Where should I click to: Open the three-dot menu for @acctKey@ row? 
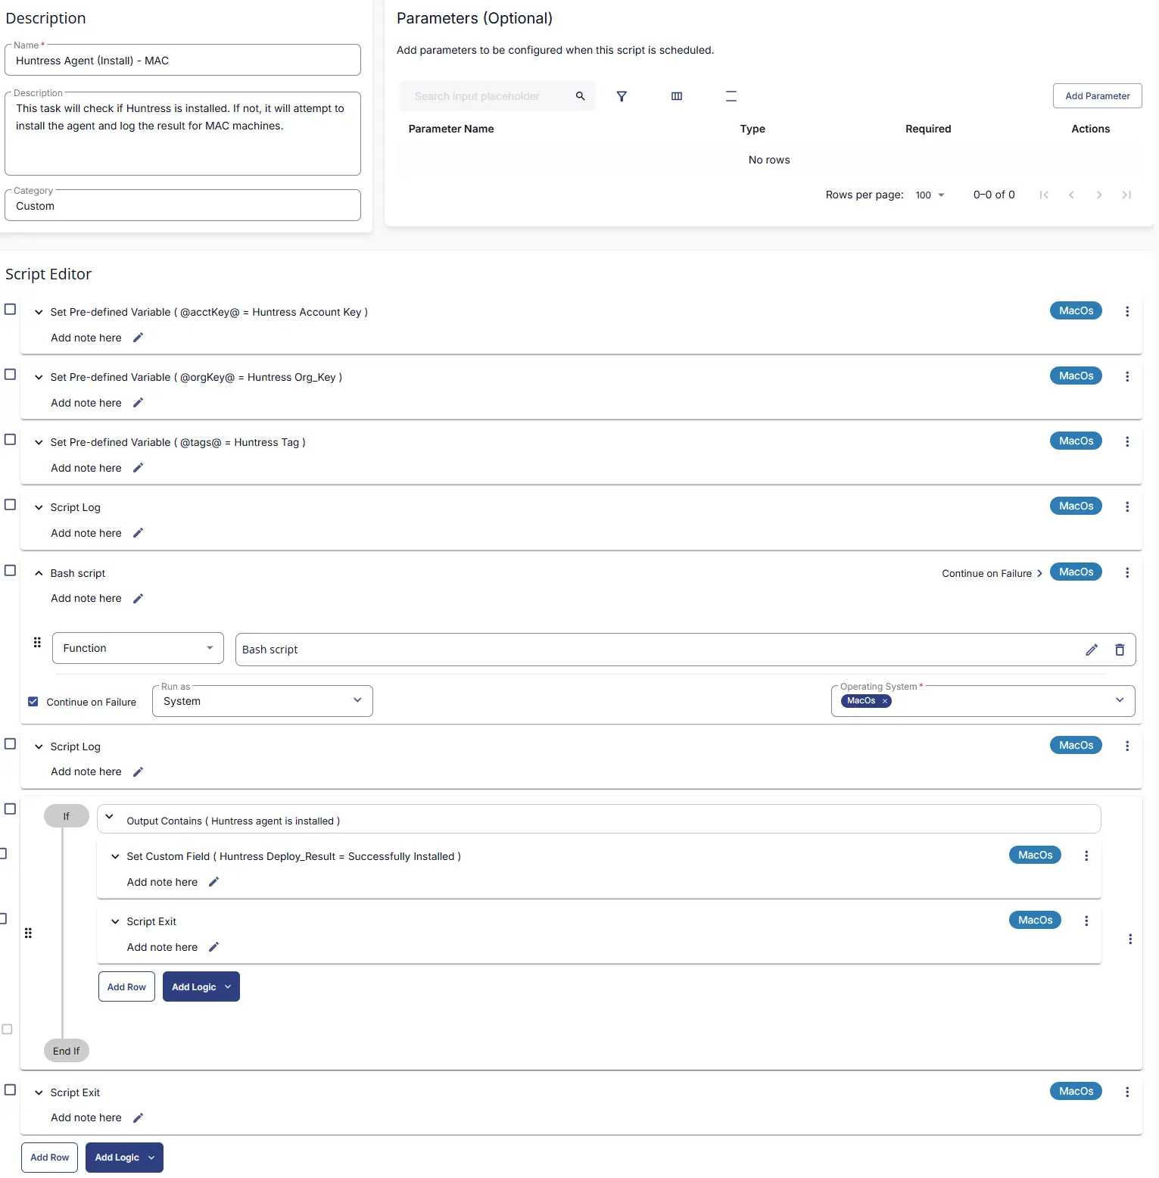pos(1127,311)
